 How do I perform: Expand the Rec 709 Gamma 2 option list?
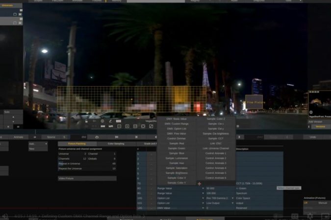click(x=232, y=198)
